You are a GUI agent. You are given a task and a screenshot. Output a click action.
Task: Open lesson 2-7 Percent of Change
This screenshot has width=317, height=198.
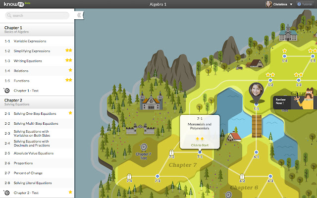[37, 173]
